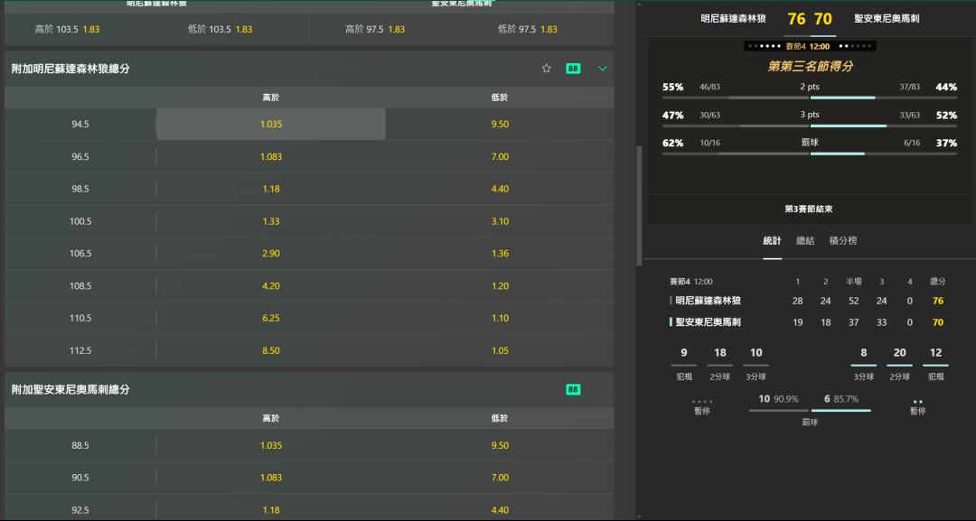Open the 總結 tab
Screen dimensions: 976x521
pos(805,240)
